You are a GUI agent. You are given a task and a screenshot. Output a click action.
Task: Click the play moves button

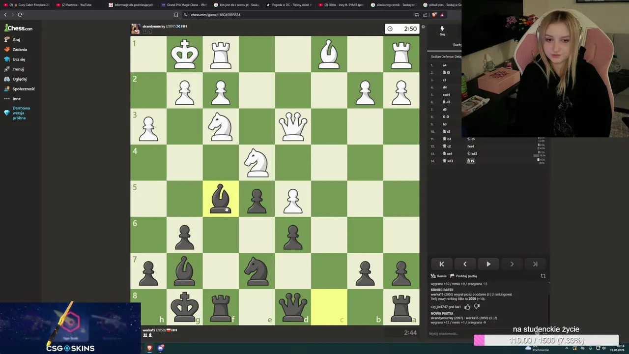click(488, 264)
